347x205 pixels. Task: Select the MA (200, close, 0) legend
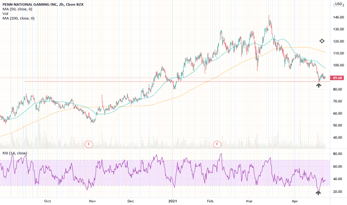click(18, 18)
